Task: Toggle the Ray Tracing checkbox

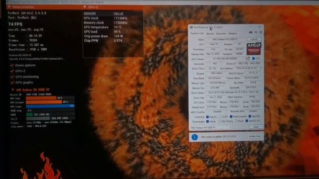Action: (220, 121)
